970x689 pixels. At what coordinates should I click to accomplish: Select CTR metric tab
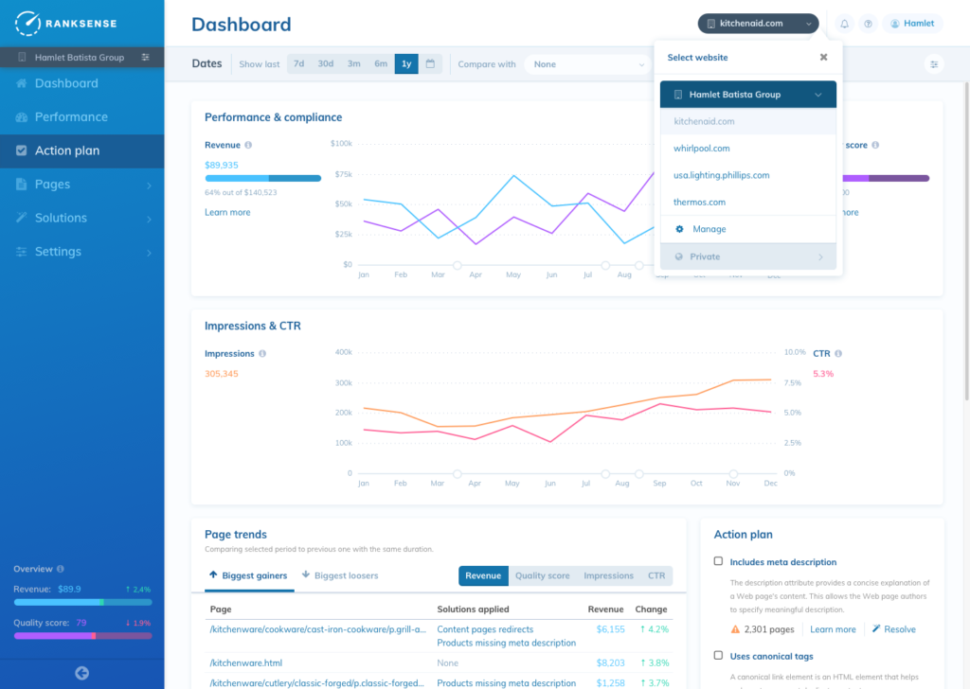656,575
